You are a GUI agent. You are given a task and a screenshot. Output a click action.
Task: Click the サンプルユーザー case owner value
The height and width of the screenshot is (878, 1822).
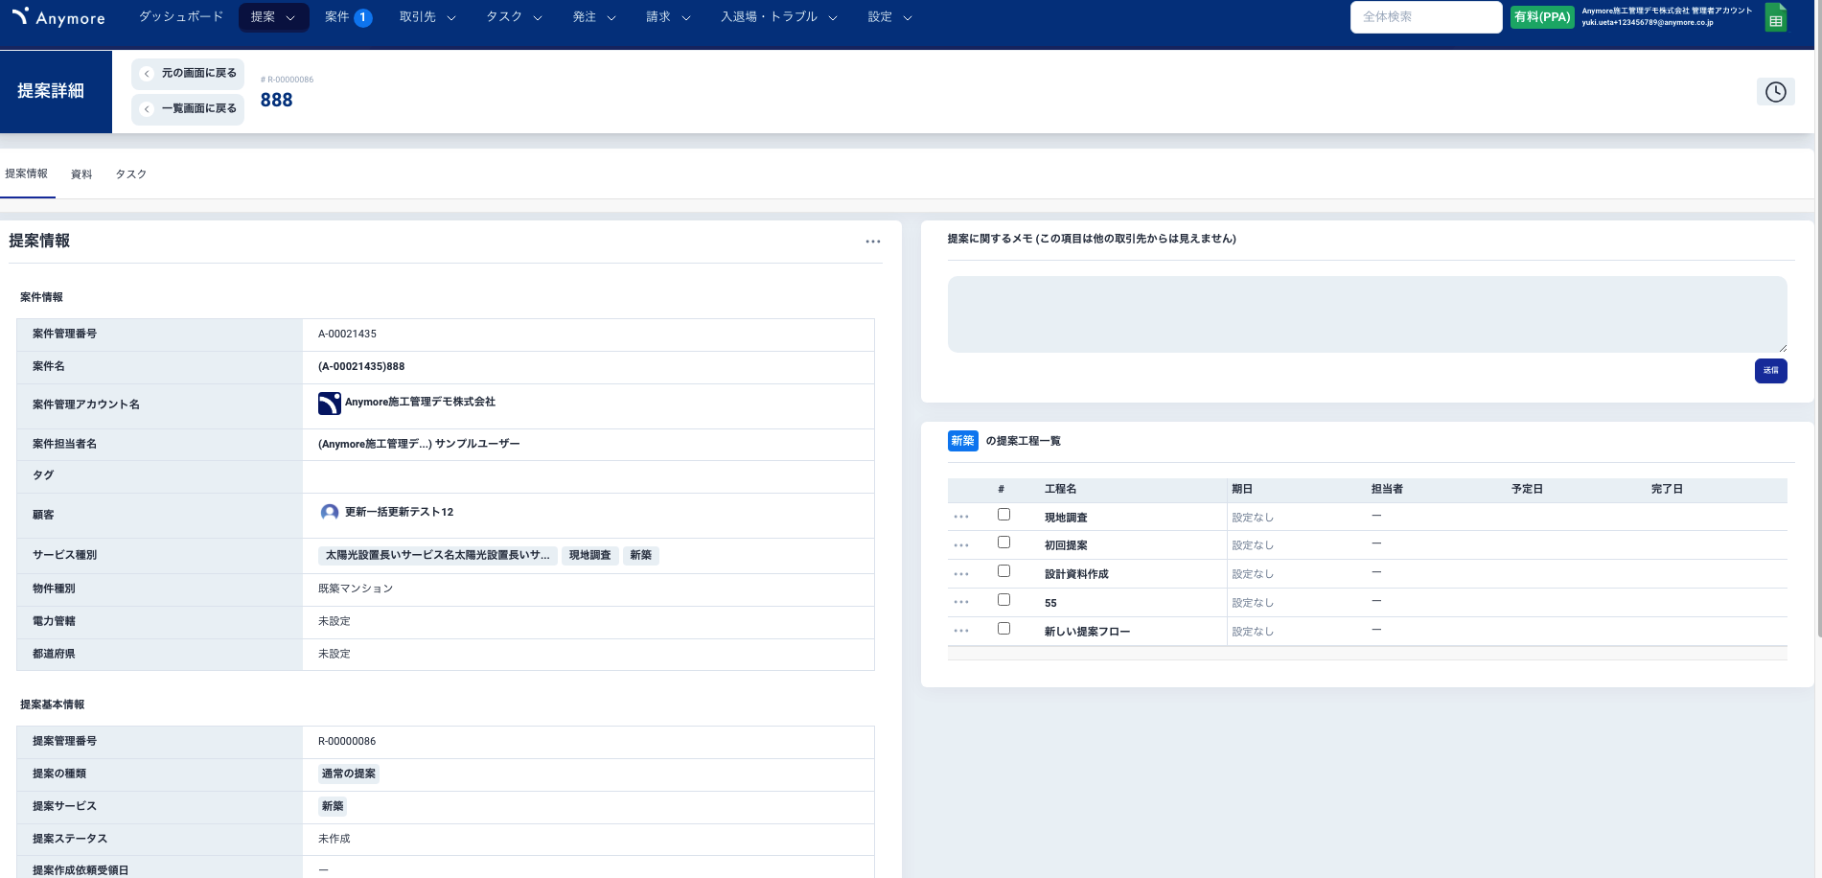[x=419, y=444]
